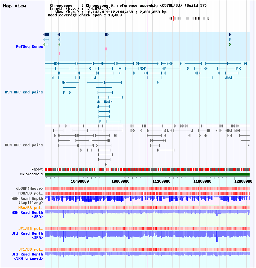Click the chromosome 9 ideogram overview
Viewport: 256px width, 268px height.
click(189, 18)
